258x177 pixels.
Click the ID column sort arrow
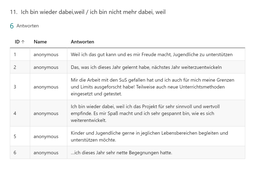(x=23, y=42)
